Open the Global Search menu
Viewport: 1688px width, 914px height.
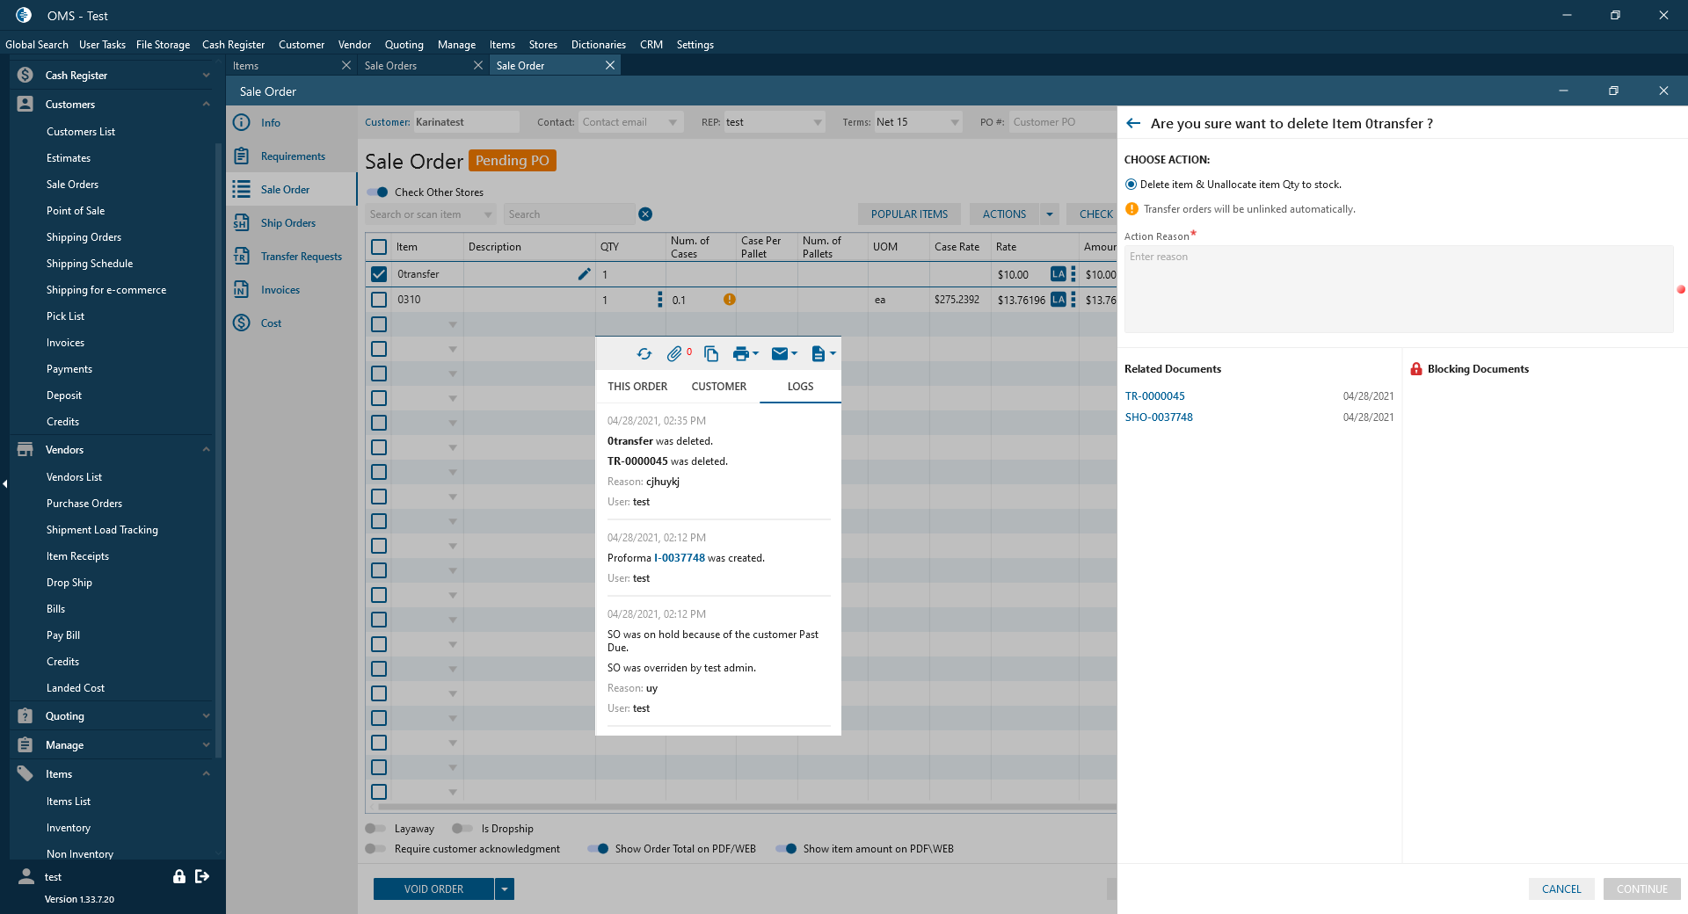click(x=37, y=45)
